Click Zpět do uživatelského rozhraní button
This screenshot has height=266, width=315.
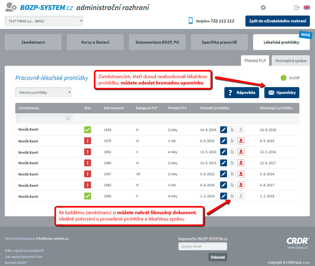(278, 21)
